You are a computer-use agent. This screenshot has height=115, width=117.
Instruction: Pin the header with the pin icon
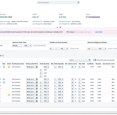pyautogui.click(x=61, y=27)
